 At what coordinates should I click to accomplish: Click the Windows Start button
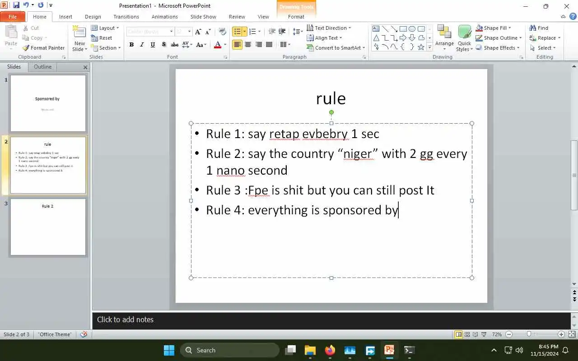click(x=169, y=350)
